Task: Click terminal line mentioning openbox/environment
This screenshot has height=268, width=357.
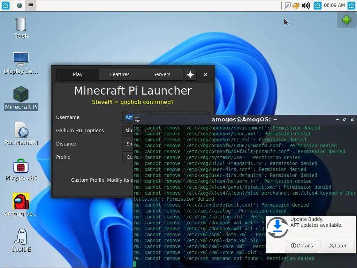Action: [x=227, y=128]
